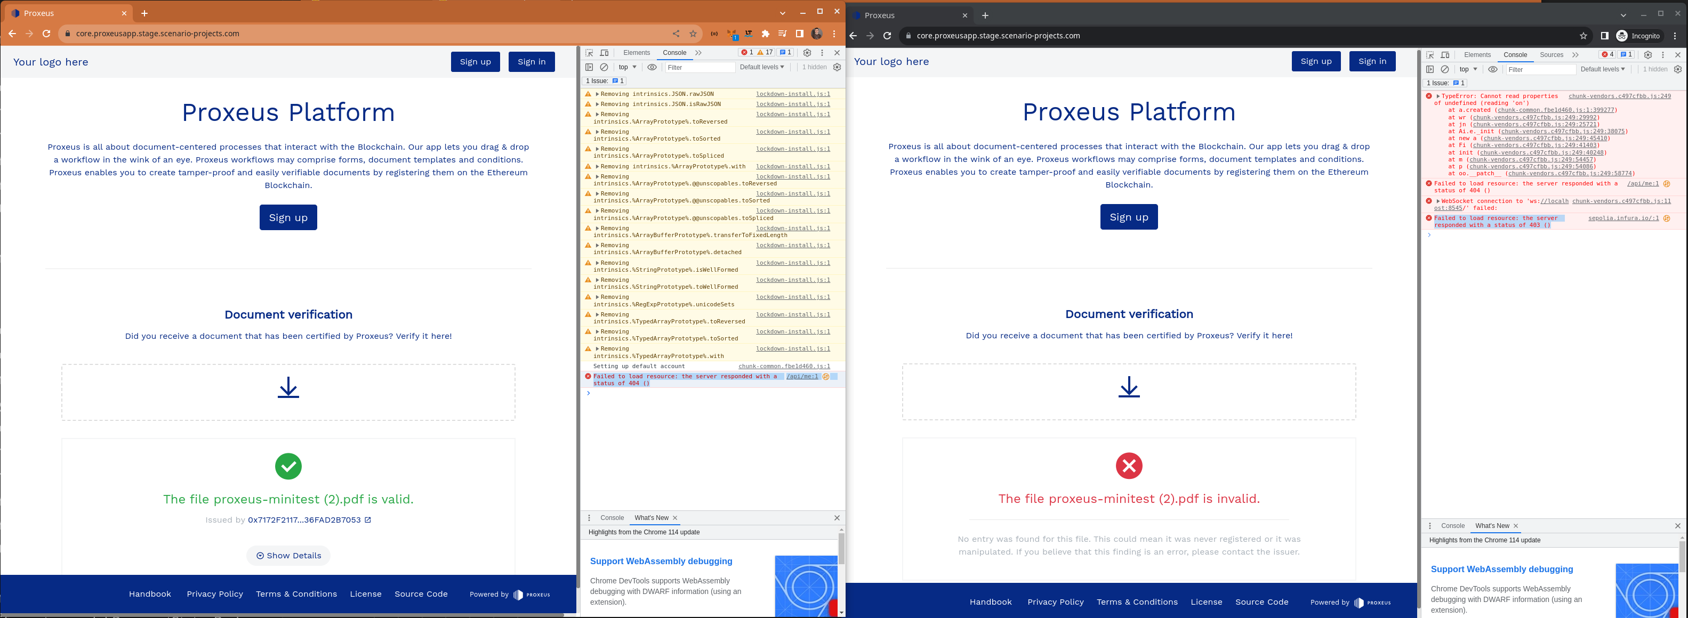This screenshot has height=618, width=1688.
Task: Toggle the Default levels filter dropdown
Action: pos(761,67)
